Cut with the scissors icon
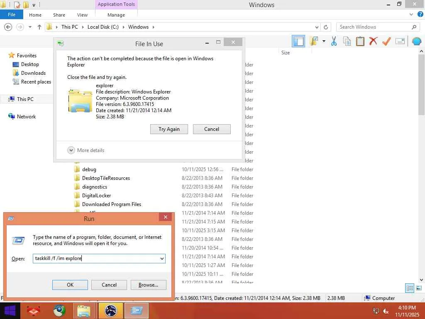This screenshot has width=425, height=319. [334, 41]
